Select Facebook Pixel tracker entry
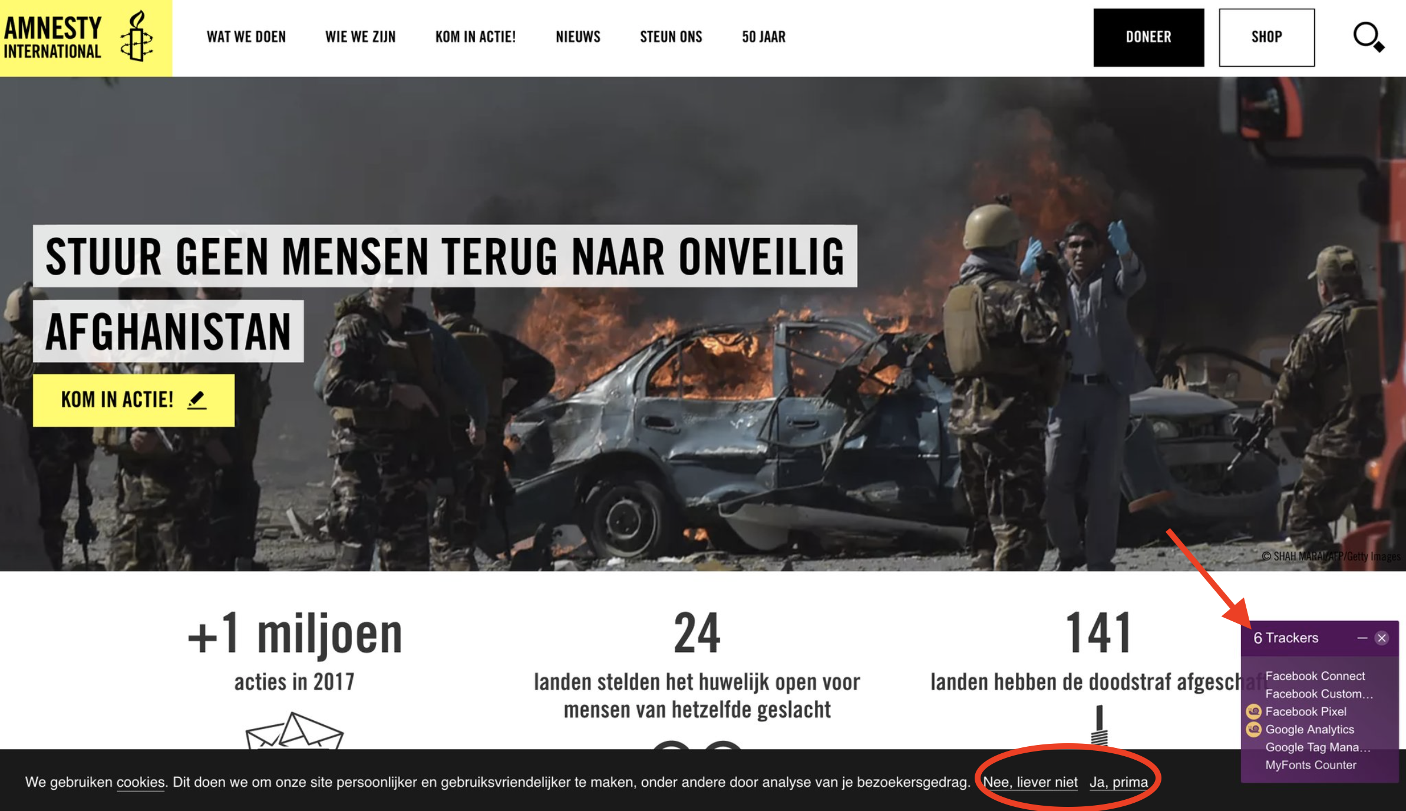The width and height of the screenshot is (1406, 811). coord(1306,711)
